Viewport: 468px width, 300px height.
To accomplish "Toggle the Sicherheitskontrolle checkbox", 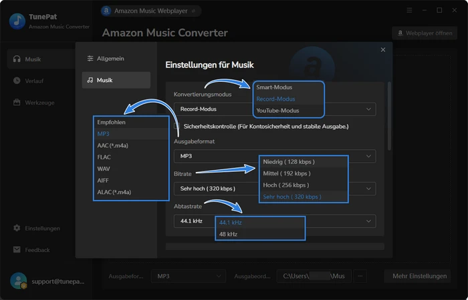I will [177, 126].
